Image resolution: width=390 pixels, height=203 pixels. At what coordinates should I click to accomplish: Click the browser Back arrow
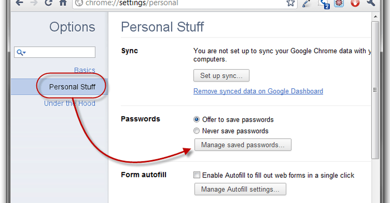(19, 3)
